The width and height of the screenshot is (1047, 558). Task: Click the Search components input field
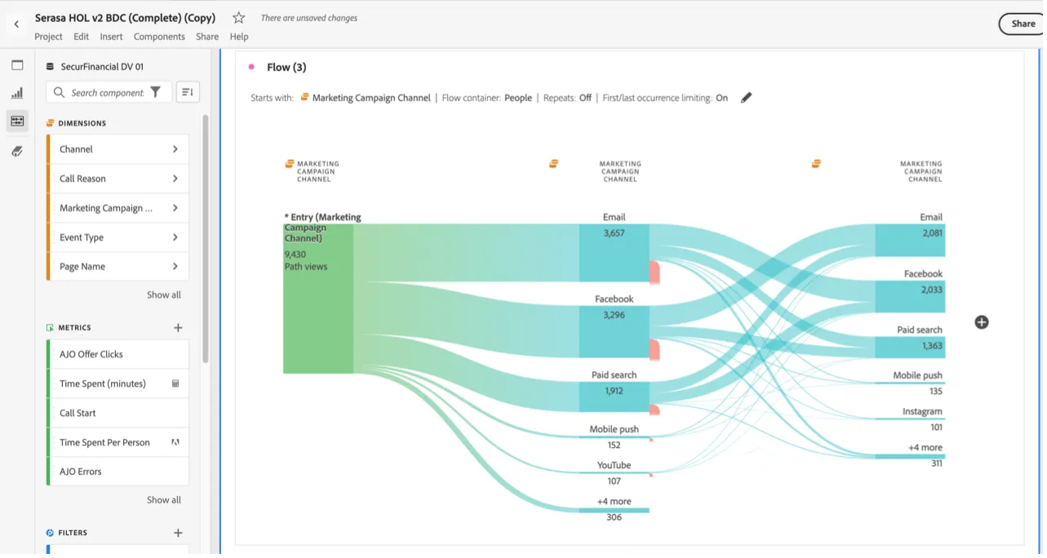[x=107, y=93]
